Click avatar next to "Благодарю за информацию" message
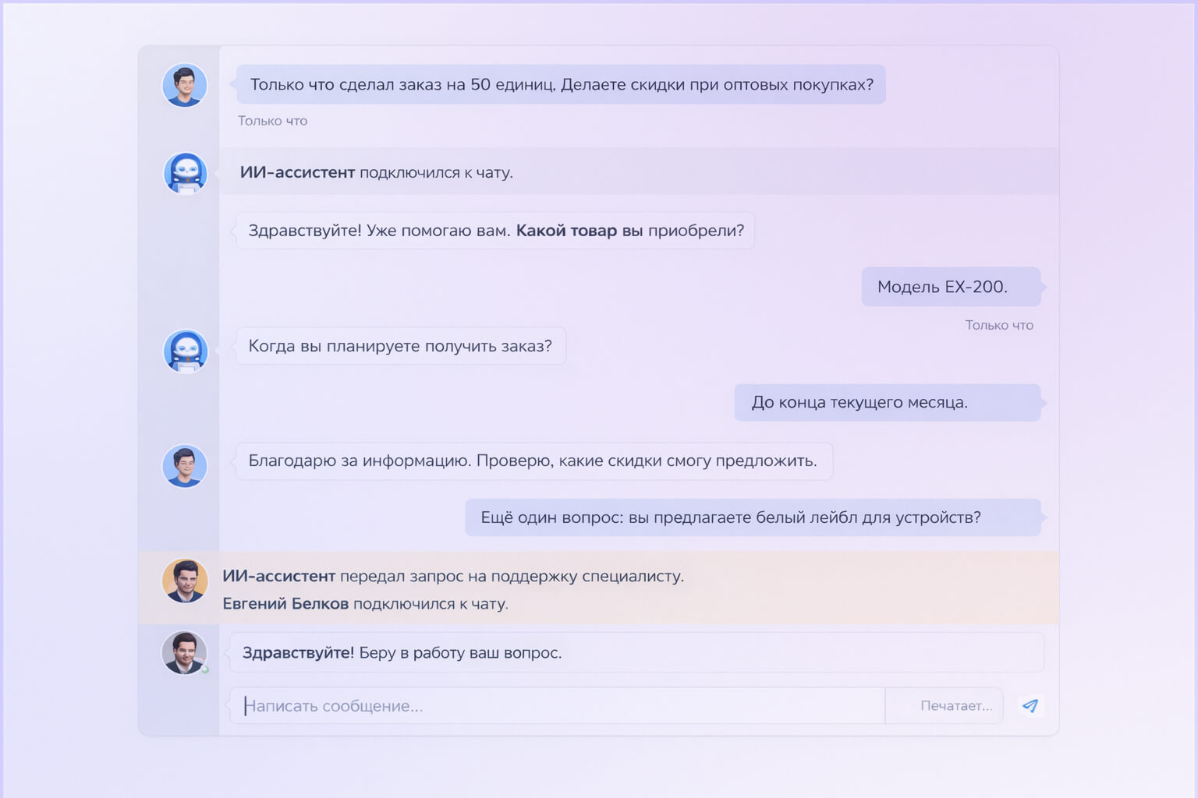 coord(185,465)
